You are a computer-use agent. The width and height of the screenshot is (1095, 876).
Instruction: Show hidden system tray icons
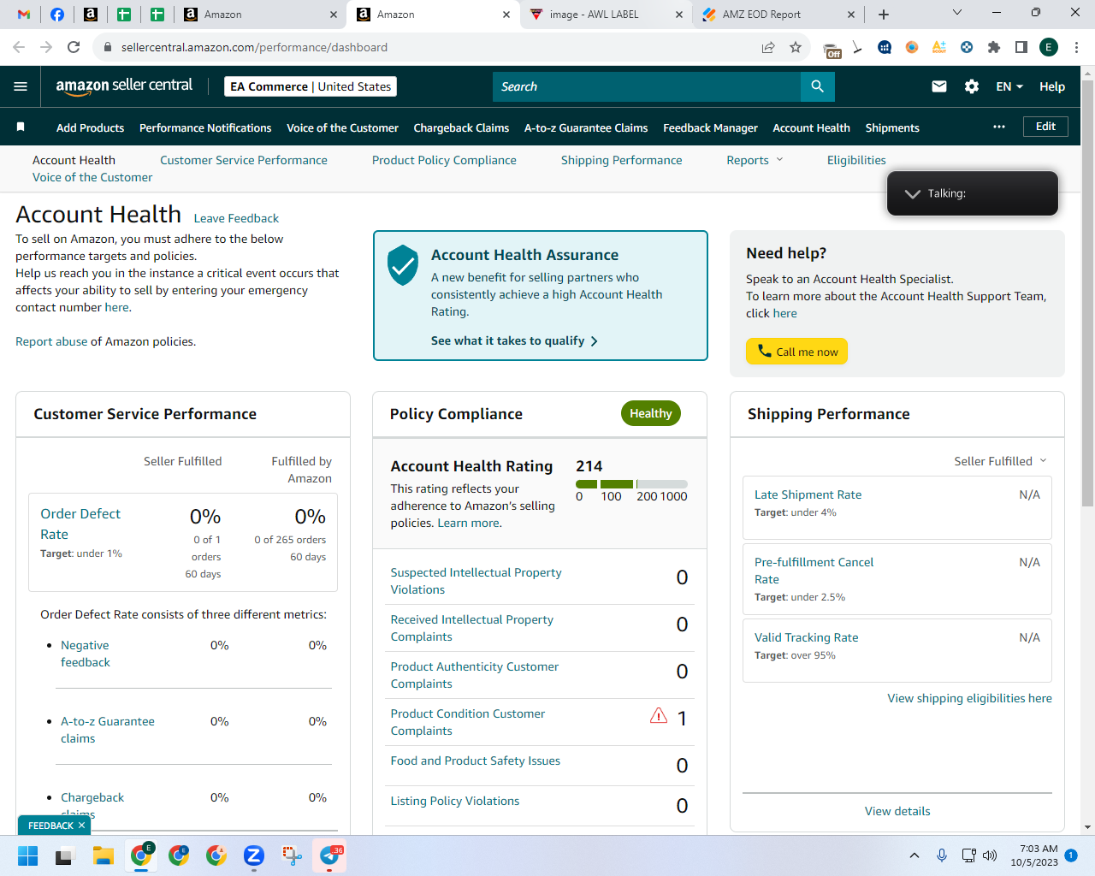point(914,855)
